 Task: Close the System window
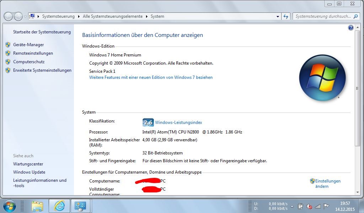(353, 4)
